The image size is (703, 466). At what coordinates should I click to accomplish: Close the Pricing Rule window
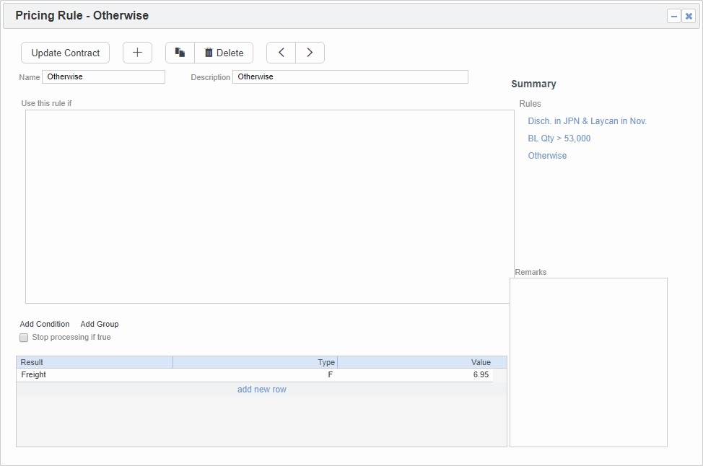689,15
